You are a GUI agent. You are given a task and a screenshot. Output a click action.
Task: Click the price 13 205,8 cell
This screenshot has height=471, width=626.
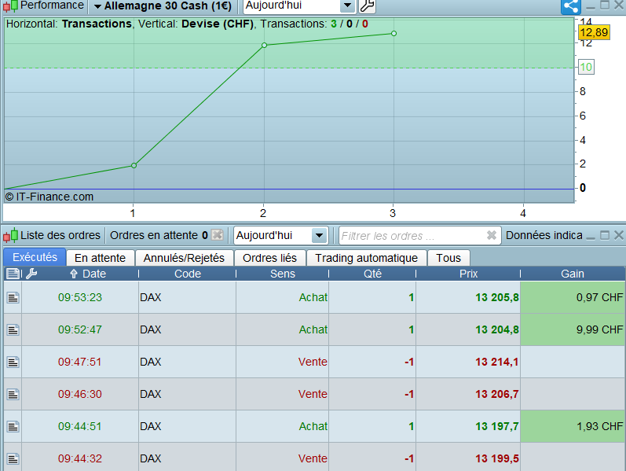[x=468, y=297]
